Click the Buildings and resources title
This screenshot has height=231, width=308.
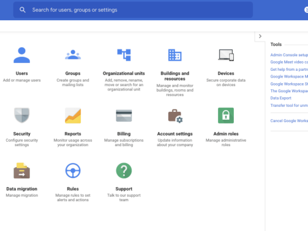pyautogui.click(x=175, y=76)
